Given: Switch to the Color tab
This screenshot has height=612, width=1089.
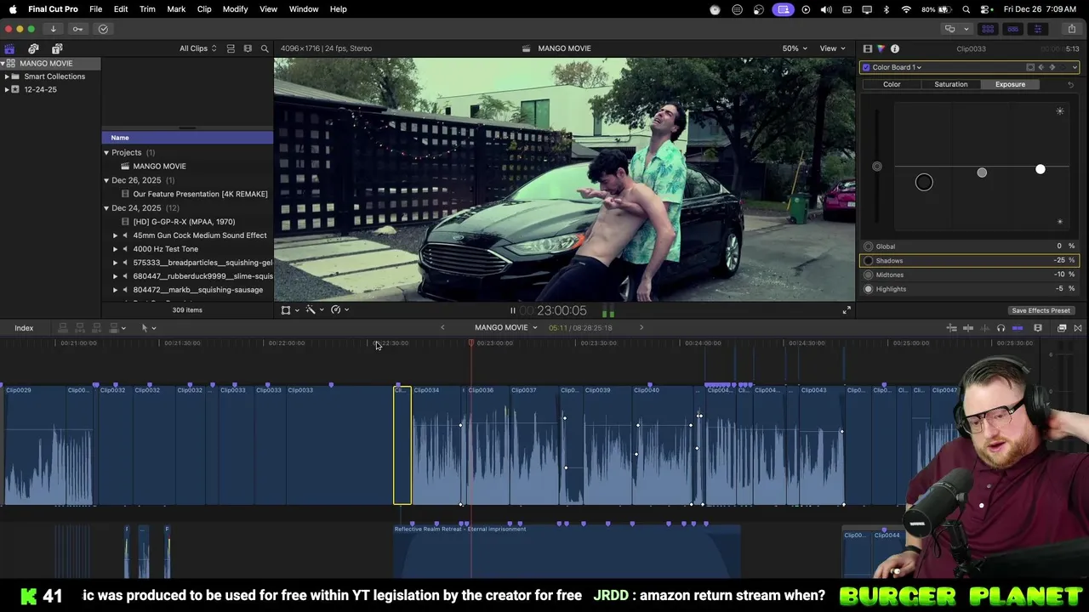Looking at the screenshot, I should pyautogui.click(x=892, y=84).
